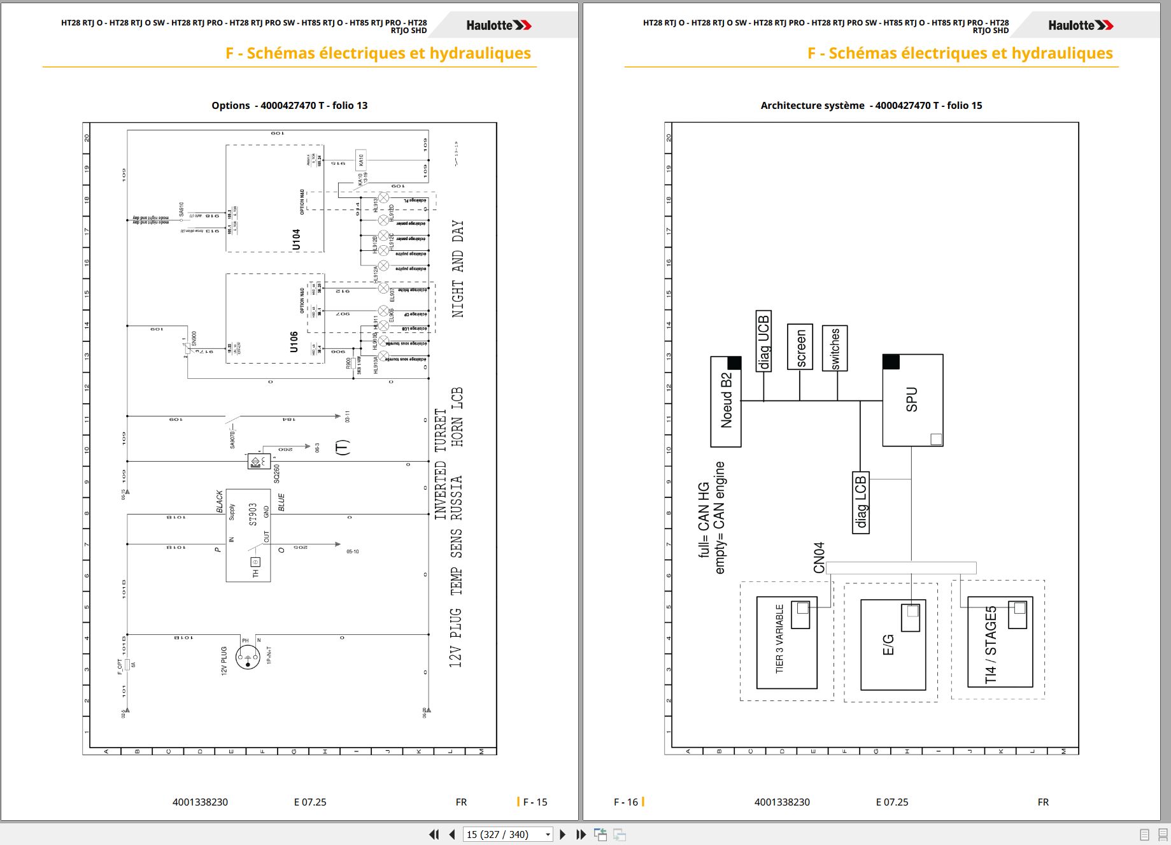The width and height of the screenshot is (1171, 845).
Task: Click the 'switches' box in the diagram
Action: (835, 348)
